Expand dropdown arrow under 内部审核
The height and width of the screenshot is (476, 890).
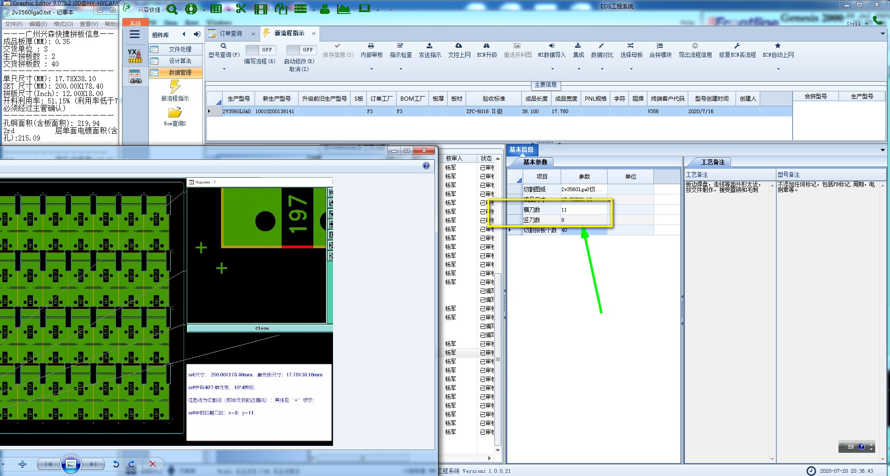[371, 69]
